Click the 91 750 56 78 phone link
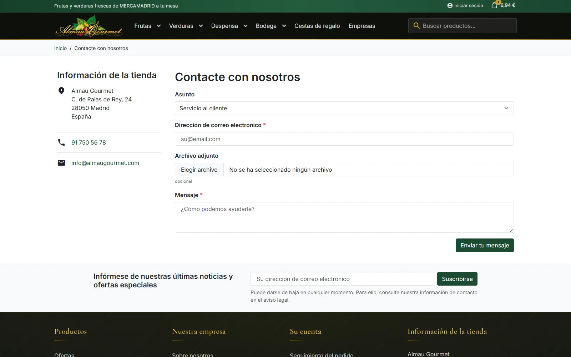 pyautogui.click(x=89, y=142)
